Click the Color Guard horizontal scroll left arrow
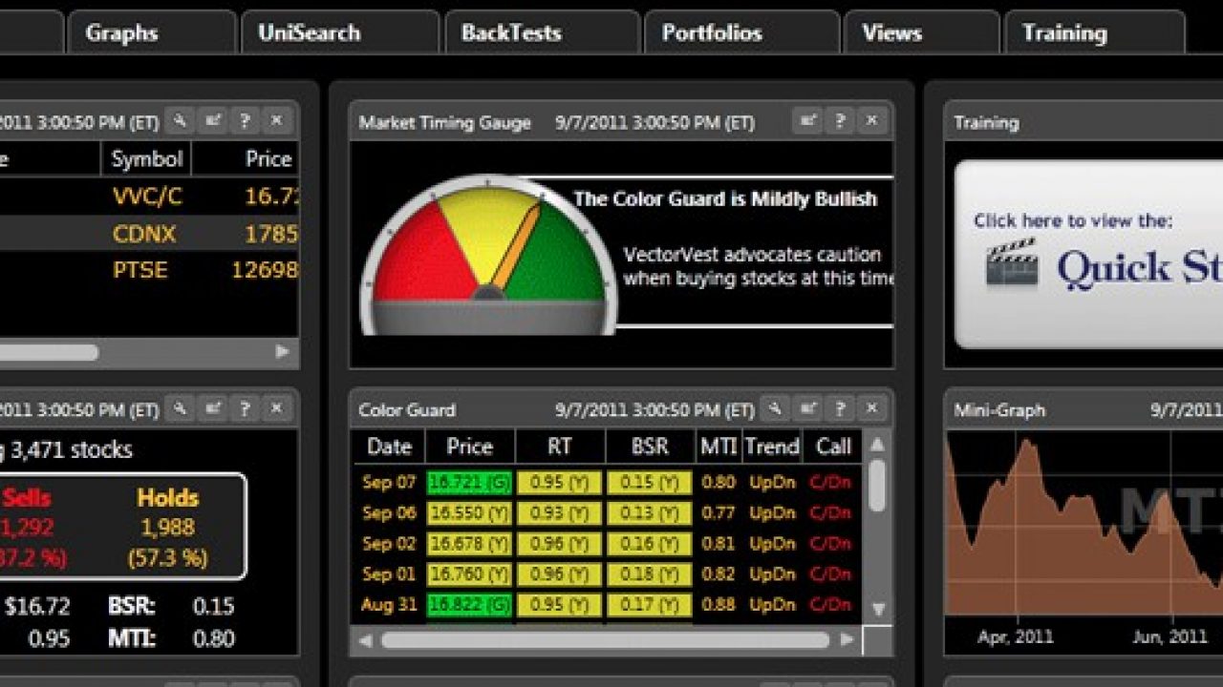Screen dimensions: 1223x687 click(364, 640)
